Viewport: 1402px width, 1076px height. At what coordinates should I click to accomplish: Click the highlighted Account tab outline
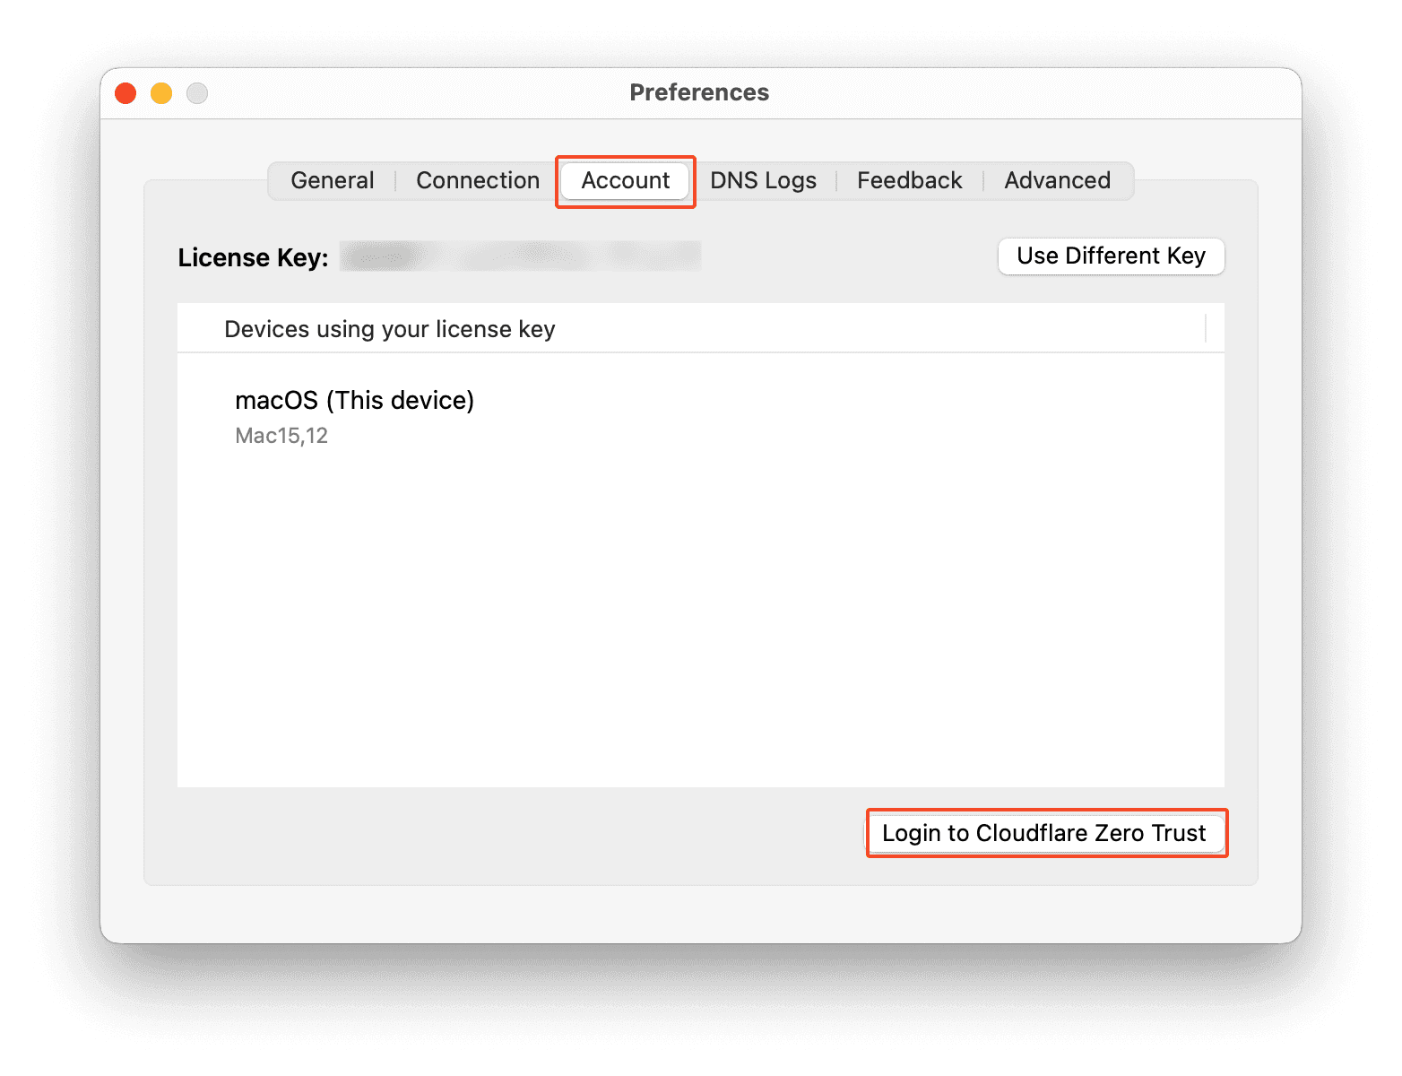(625, 180)
